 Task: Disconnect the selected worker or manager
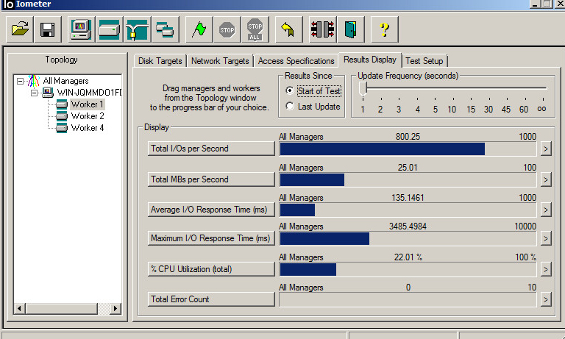pyautogui.click(x=323, y=29)
